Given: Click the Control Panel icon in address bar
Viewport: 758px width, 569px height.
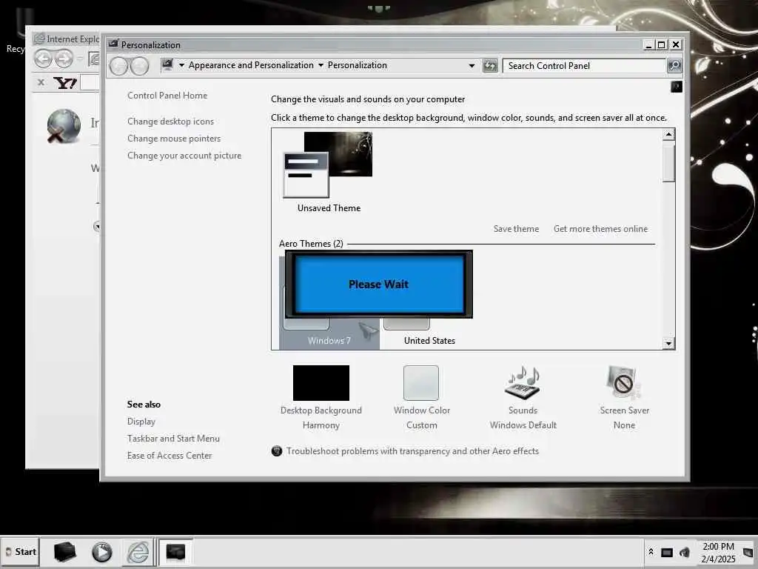Looking at the screenshot, I should tap(167, 65).
